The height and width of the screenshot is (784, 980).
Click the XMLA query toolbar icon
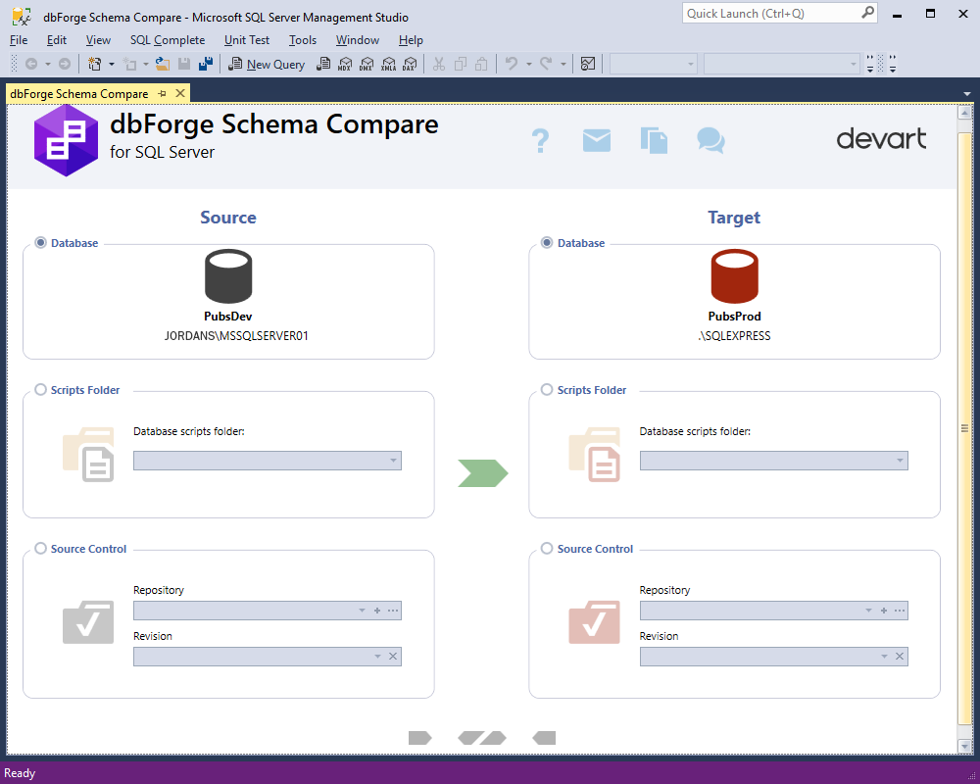[389, 64]
